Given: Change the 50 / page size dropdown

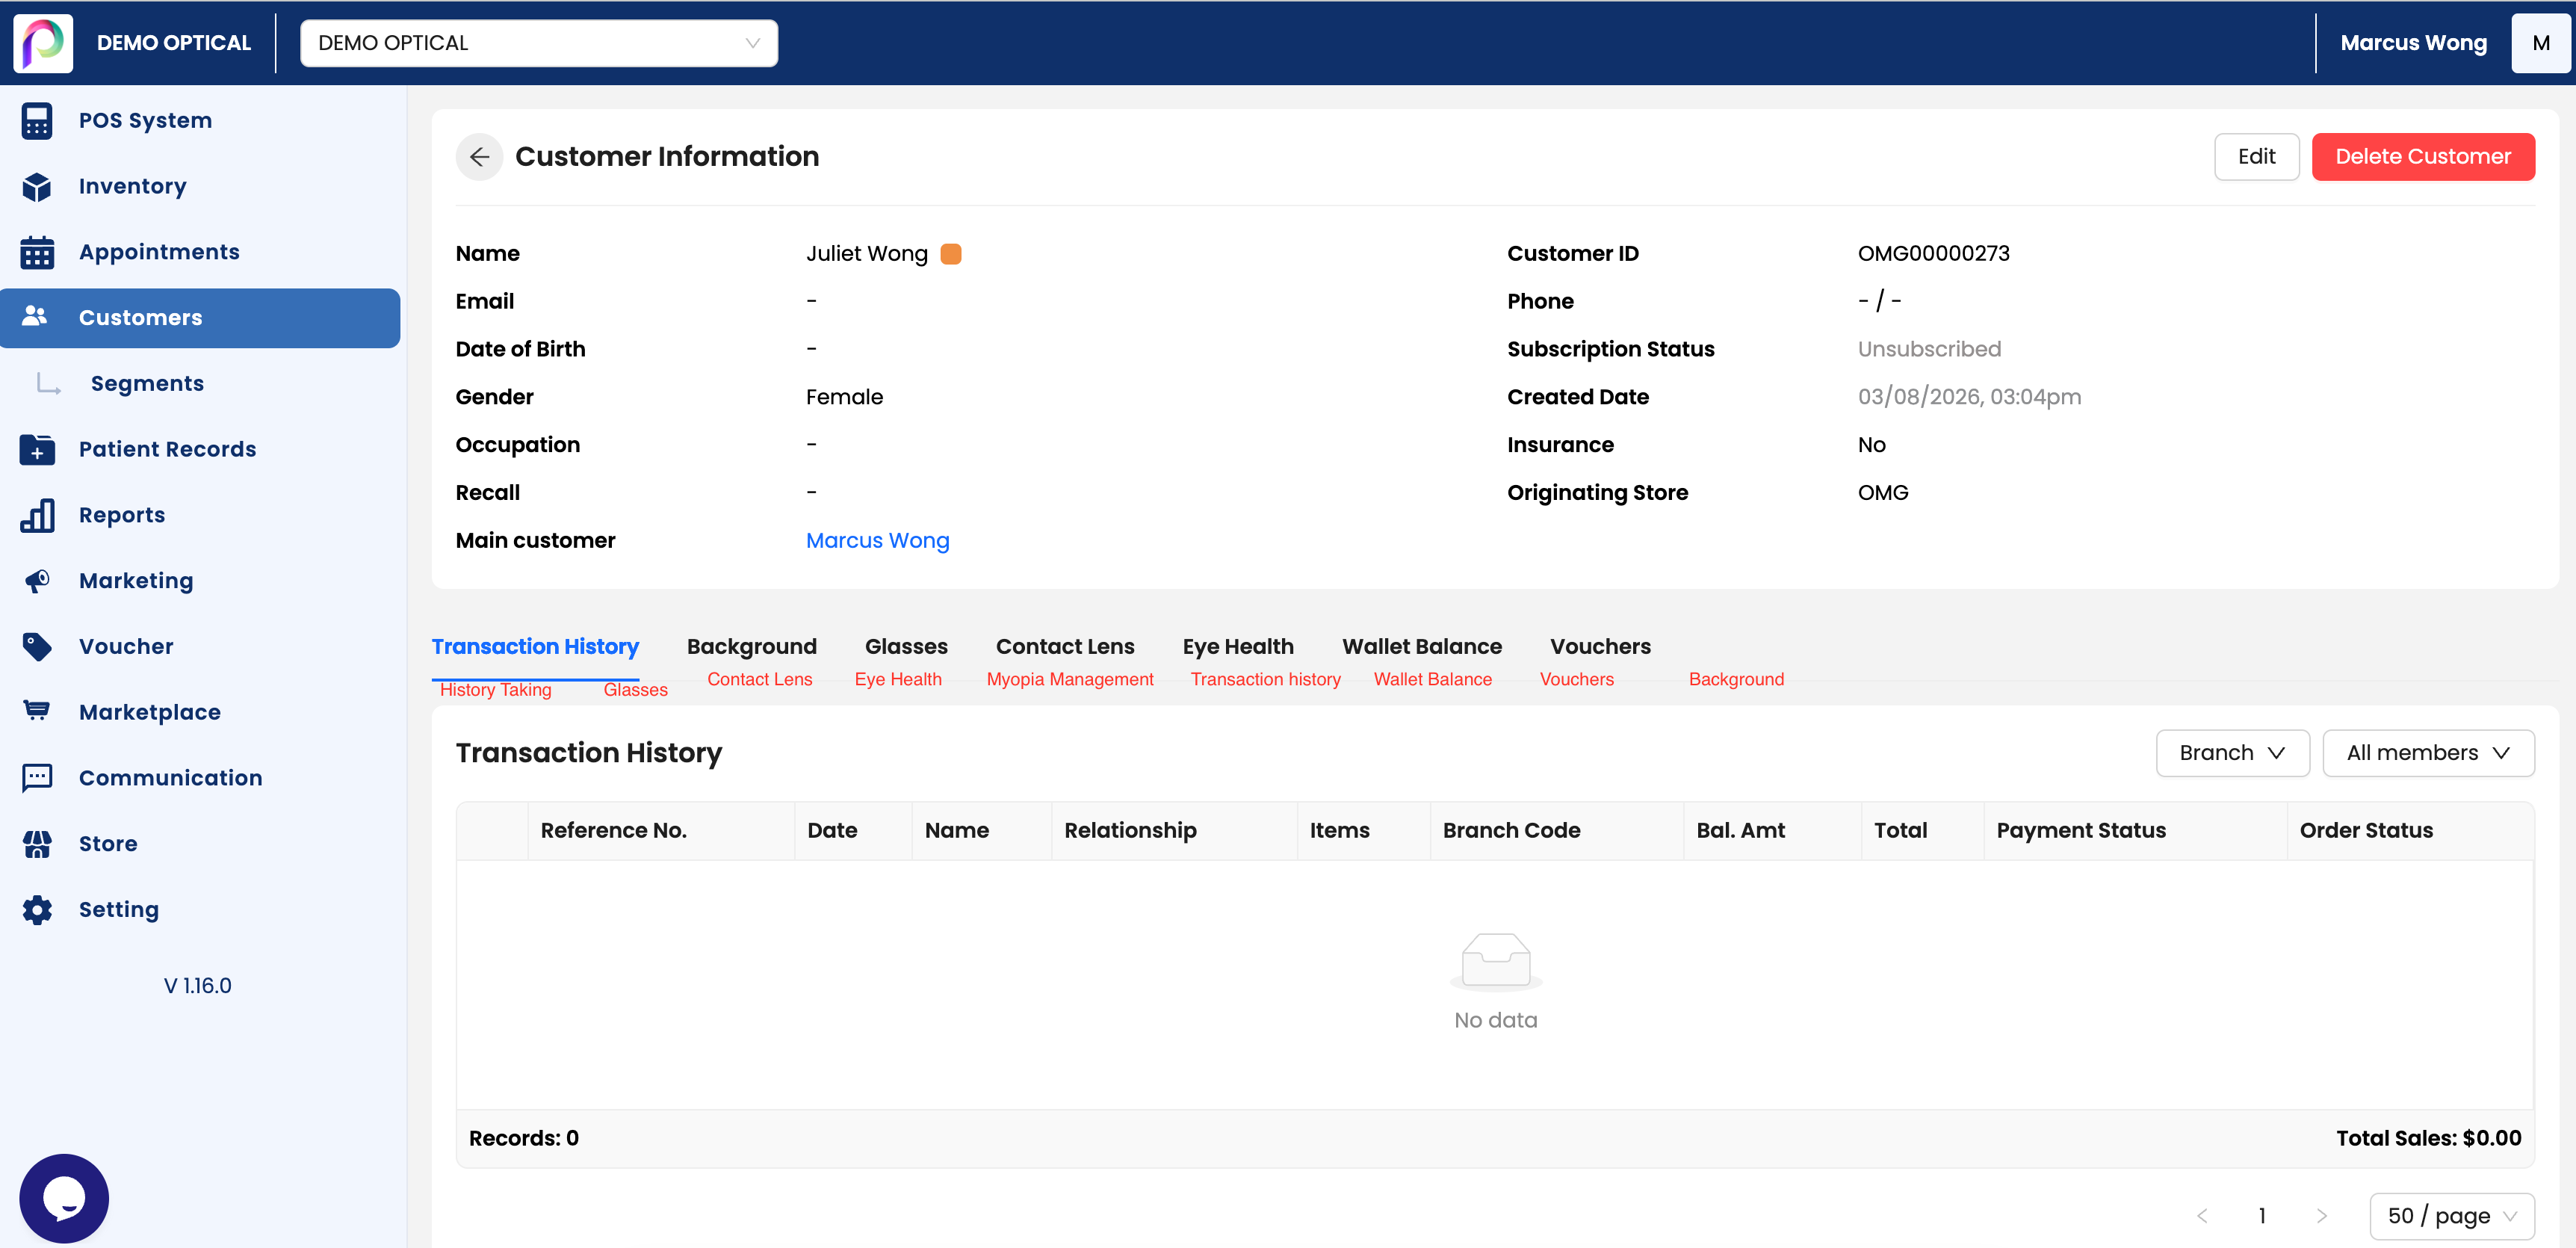Looking at the screenshot, I should 2452,1216.
